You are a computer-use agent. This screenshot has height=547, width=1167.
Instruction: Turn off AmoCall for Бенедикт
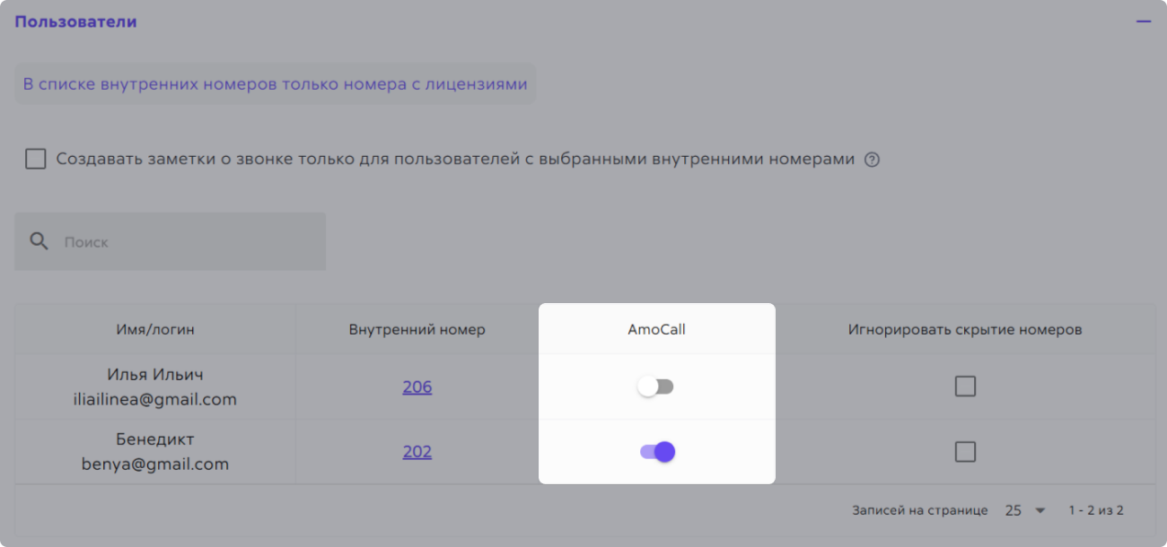657,452
